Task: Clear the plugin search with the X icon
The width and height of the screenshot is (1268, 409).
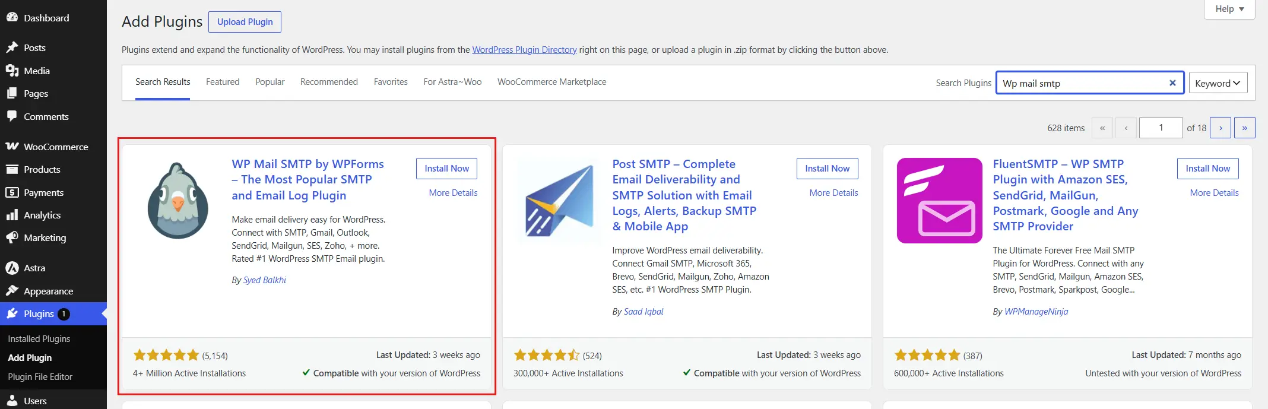Action: (1172, 83)
